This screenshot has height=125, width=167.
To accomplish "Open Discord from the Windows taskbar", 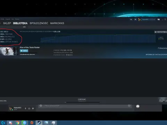I will tap(10, 123).
